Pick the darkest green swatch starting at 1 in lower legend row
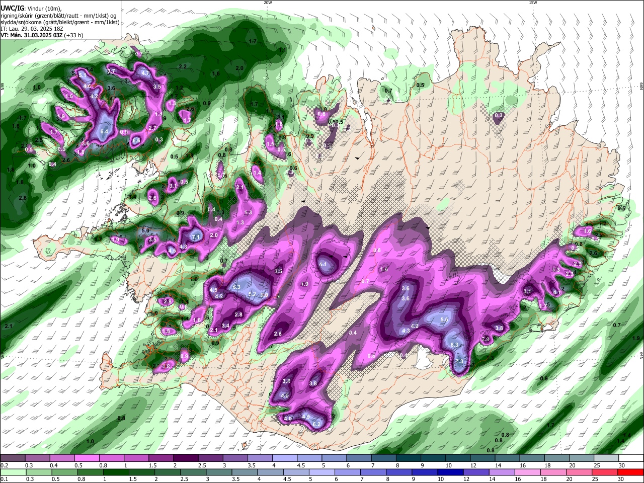 coord(115,472)
